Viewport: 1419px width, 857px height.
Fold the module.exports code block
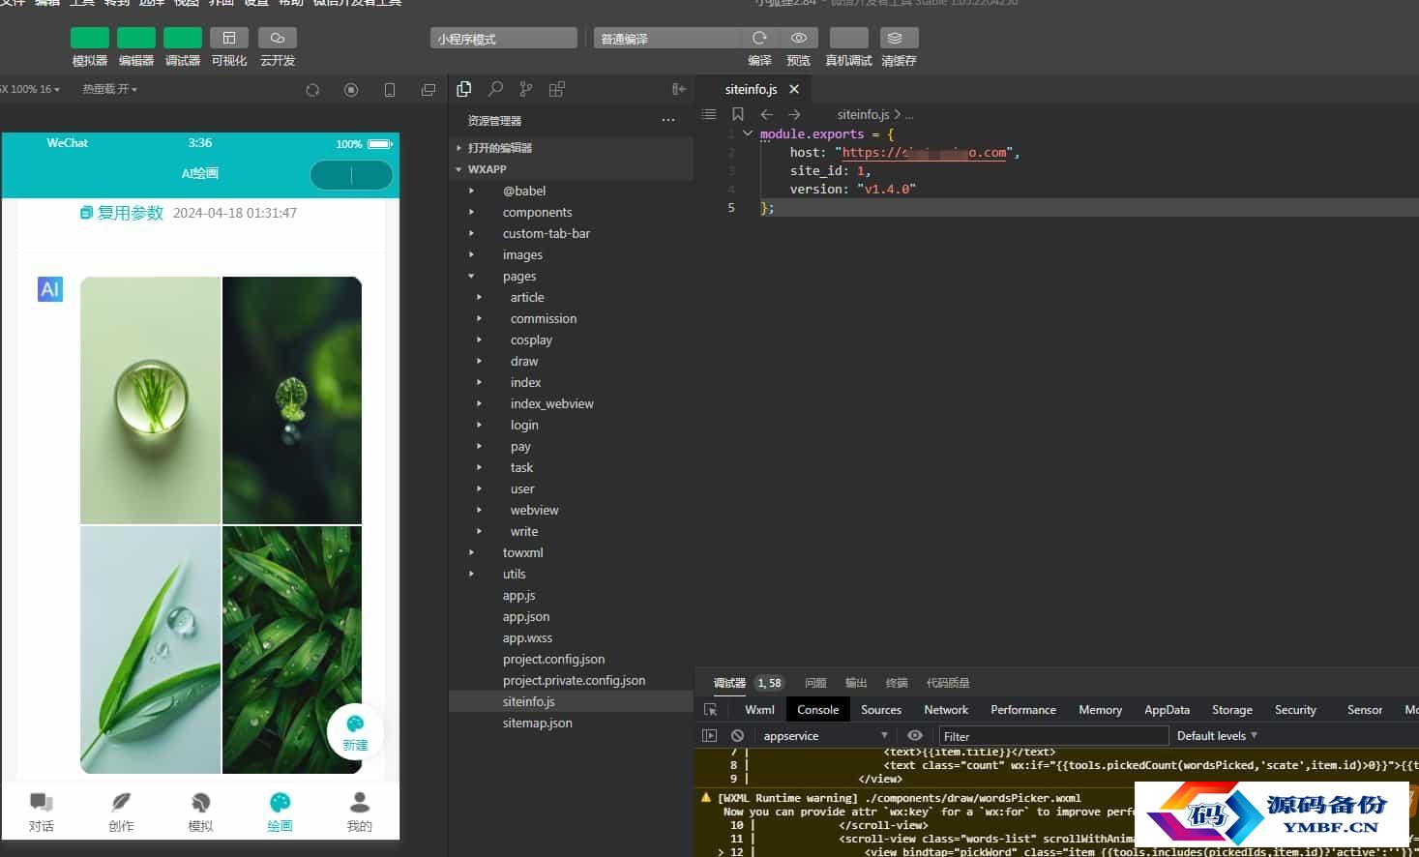point(747,133)
